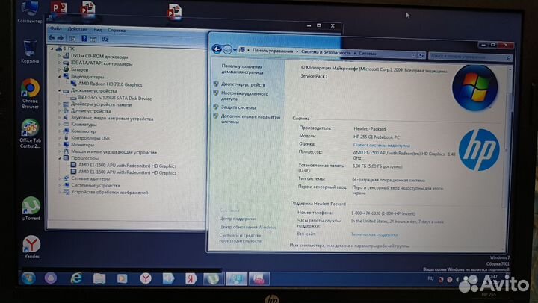
Task: Expand DVD и CD-ROM дисководы node
Action: point(59,56)
